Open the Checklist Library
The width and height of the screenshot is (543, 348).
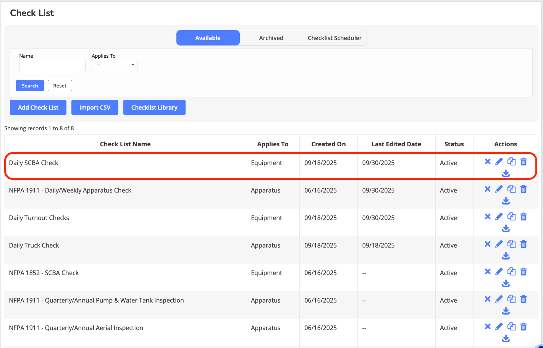[x=154, y=107]
